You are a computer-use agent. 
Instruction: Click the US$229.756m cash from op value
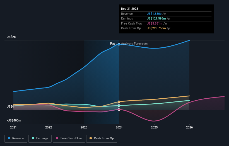coord(156,28)
